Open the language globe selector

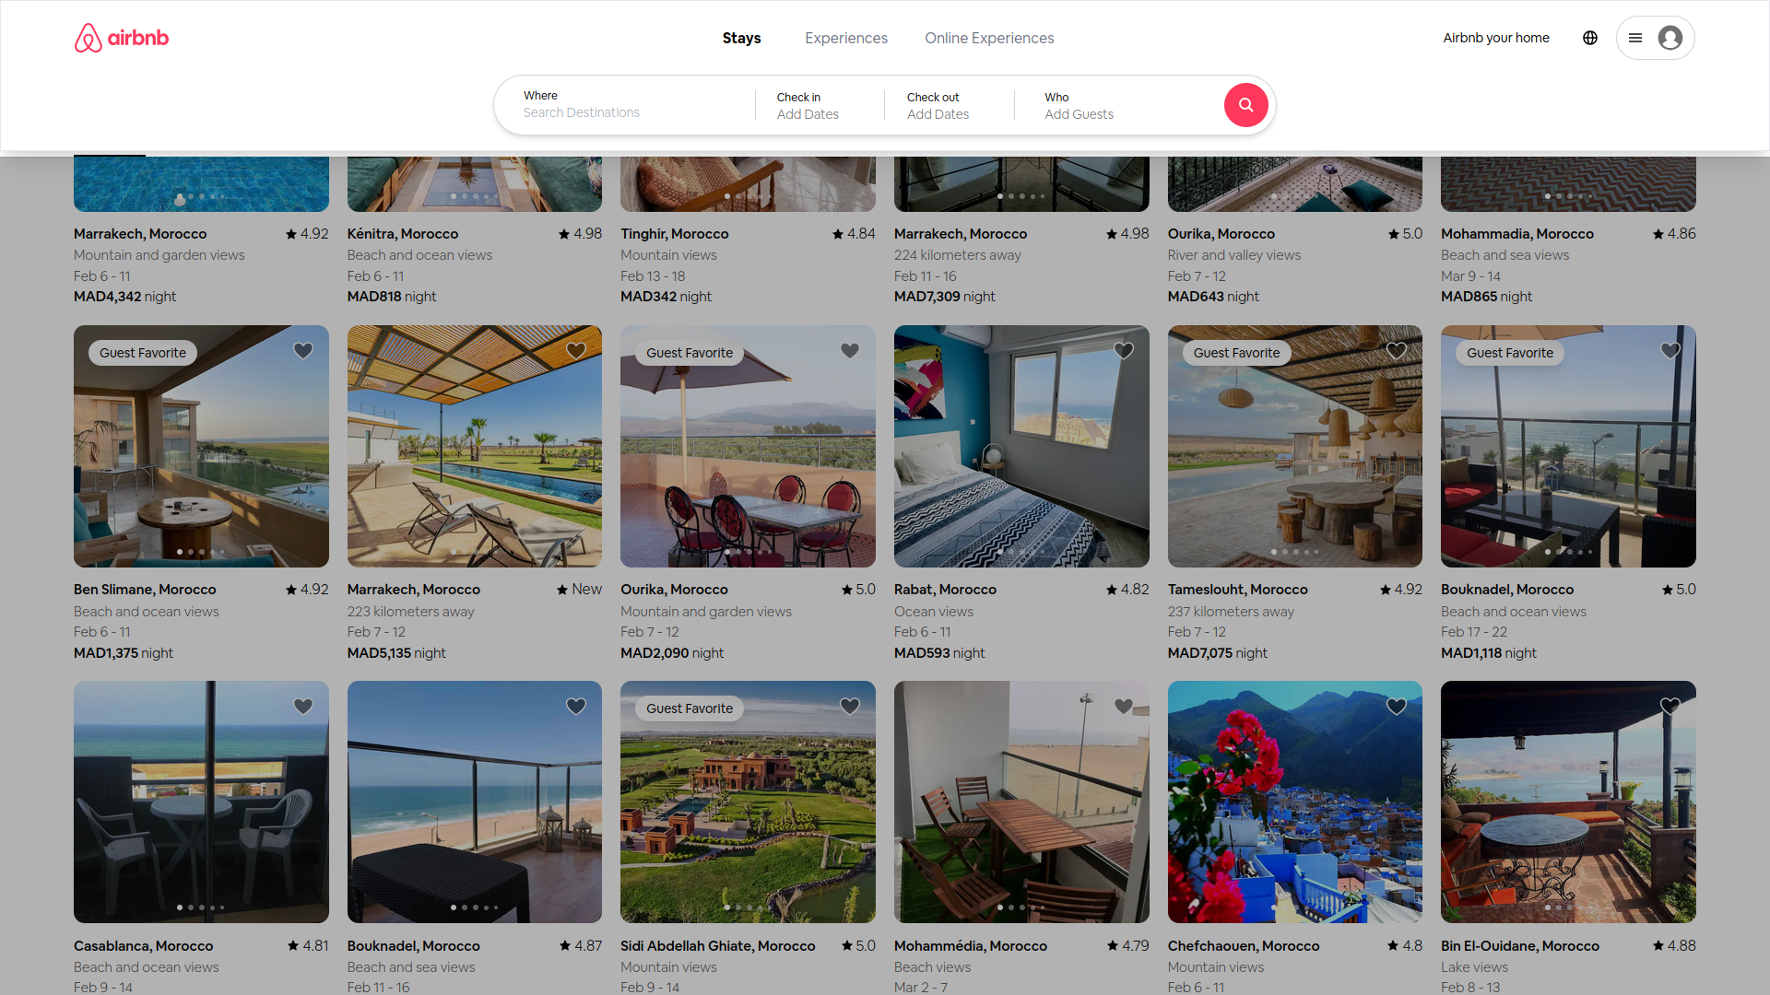[1590, 38]
